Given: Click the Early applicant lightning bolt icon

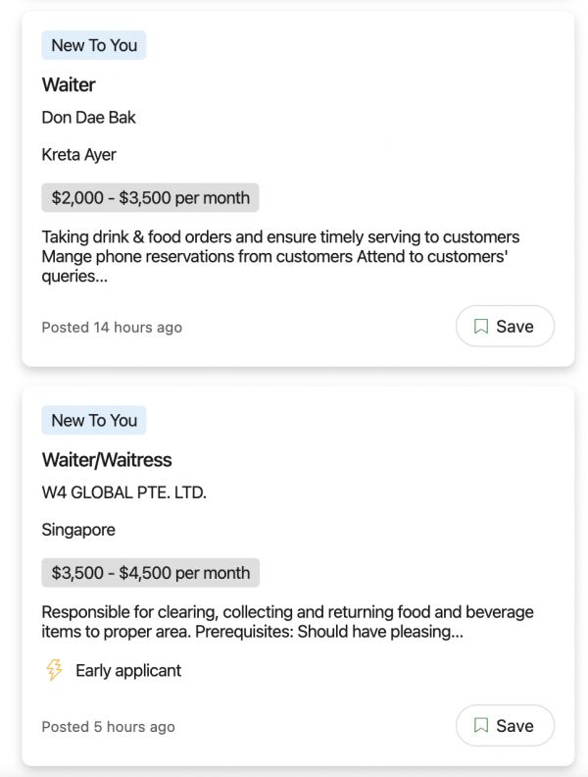Looking at the screenshot, I should point(55,671).
